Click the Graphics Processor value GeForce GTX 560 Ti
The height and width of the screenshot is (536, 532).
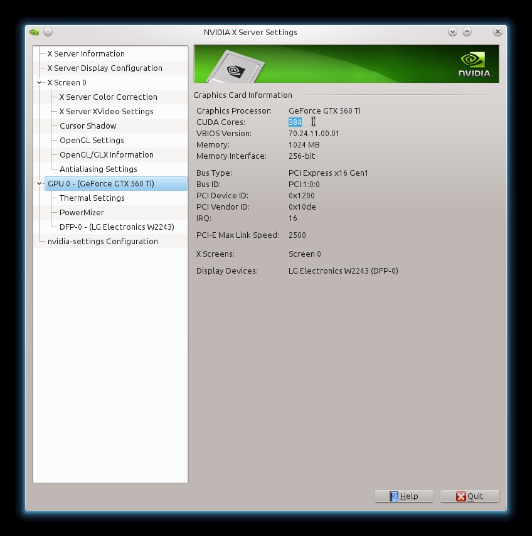click(x=324, y=110)
